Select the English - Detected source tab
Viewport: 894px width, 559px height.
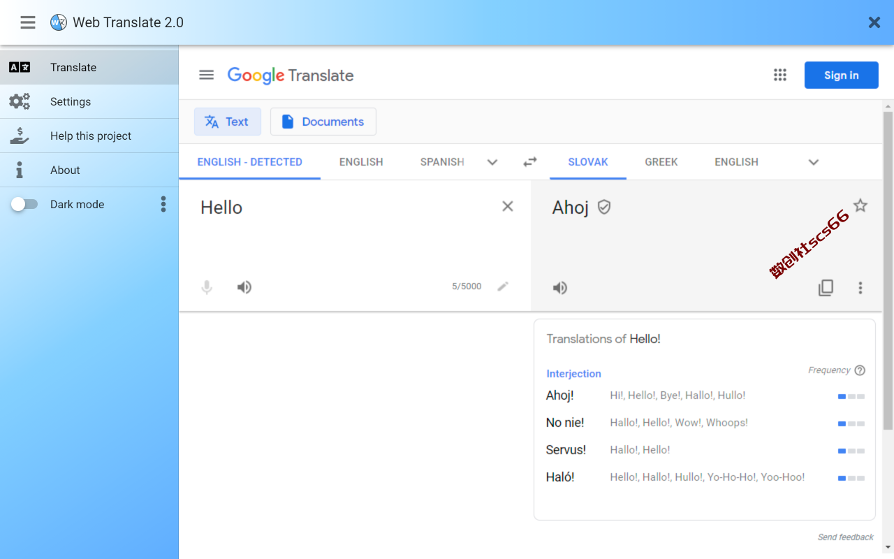(x=250, y=162)
